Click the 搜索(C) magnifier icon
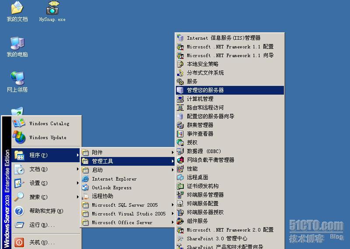This screenshot has height=249, width=350. pos(19,197)
